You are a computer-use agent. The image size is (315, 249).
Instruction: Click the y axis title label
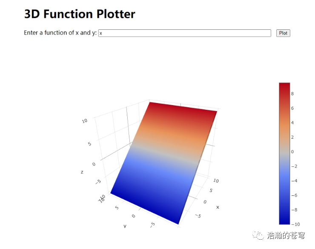(x=125, y=226)
